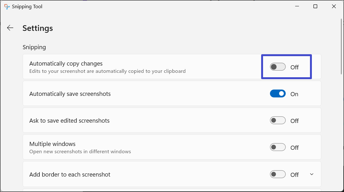This screenshot has width=344, height=192.
Task: Click the "Snipping" section header
Action: tap(34, 47)
